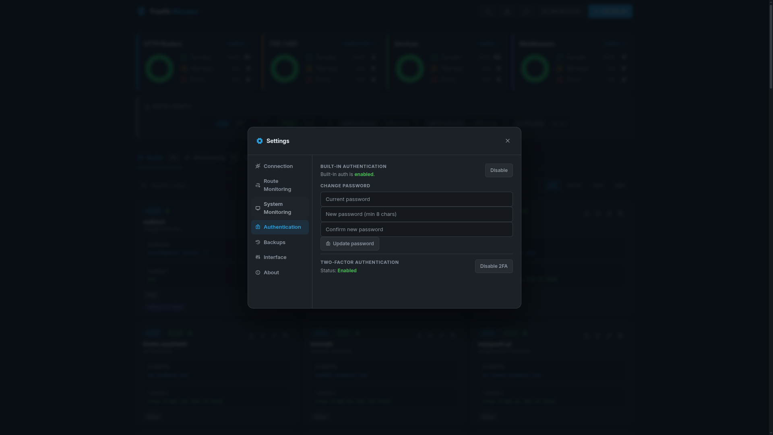Click the gear icon in the Settings header
The image size is (773, 435).
(x=260, y=141)
